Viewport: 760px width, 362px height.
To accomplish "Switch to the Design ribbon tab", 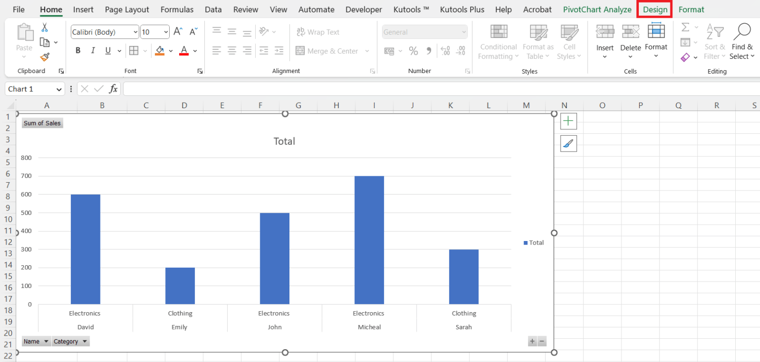I will pyautogui.click(x=654, y=9).
